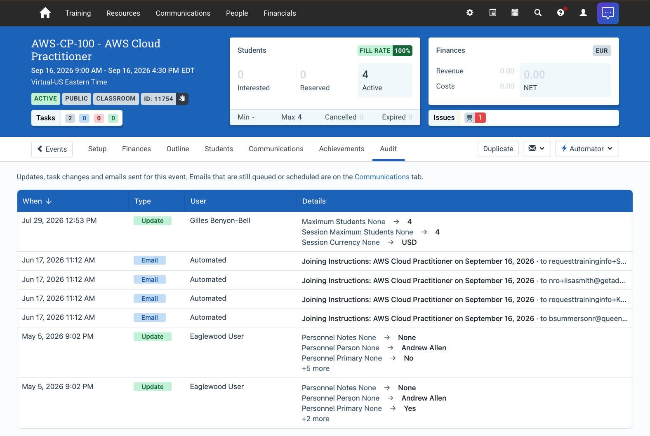Click the ACTIVE status badge
The width and height of the screenshot is (650, 436).
46,98
